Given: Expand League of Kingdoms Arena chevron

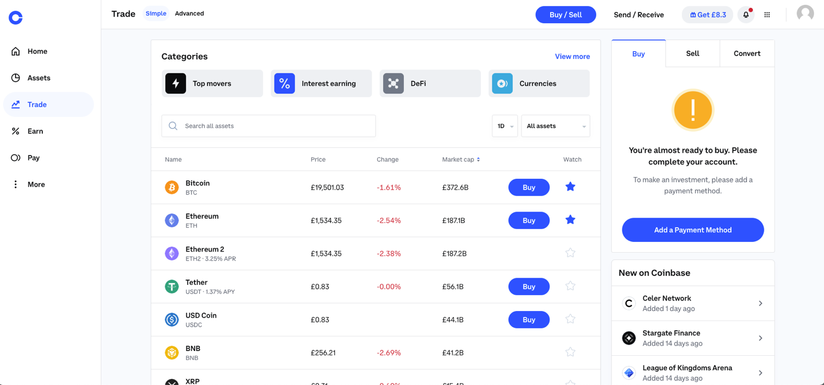Looking at the screenshot, I should 760,372.
